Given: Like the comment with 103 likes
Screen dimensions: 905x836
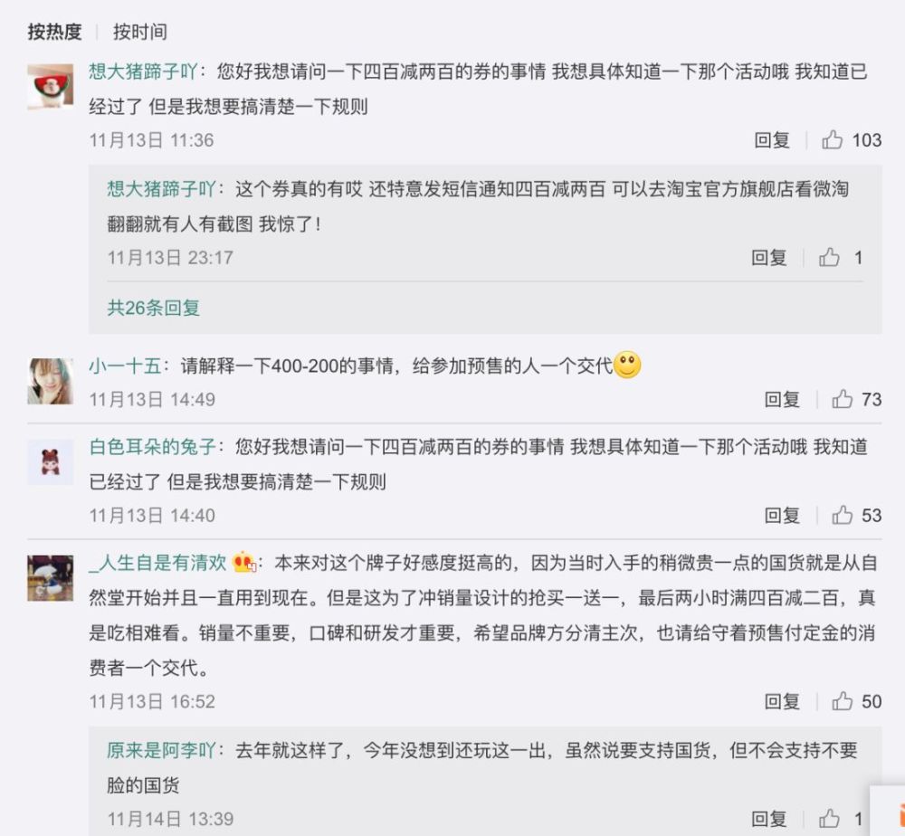Looking at the screenshot, I should 832,139.
